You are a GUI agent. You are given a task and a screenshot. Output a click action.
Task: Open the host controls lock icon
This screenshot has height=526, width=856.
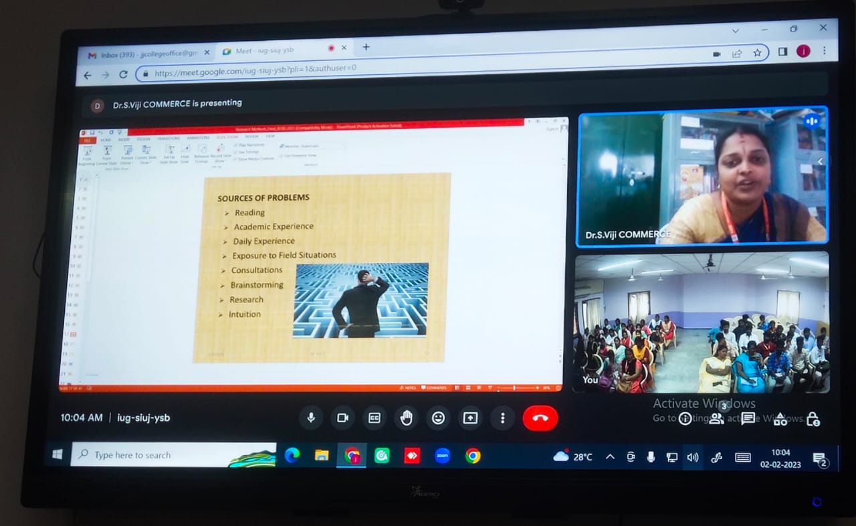point(813,419)
